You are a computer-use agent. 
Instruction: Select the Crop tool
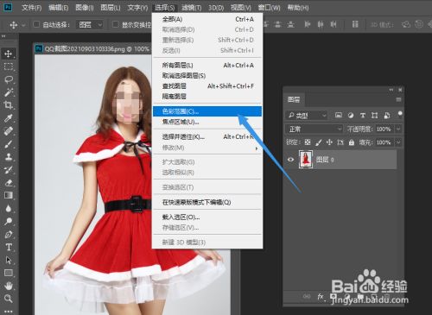pyautogui.click(x=9, y=105)
